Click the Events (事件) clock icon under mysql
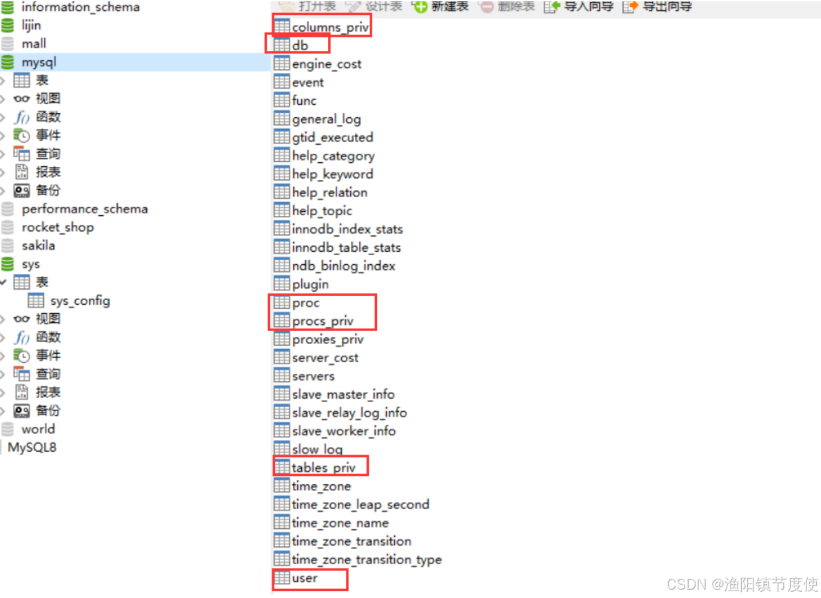821x598 pixels. point(21,136)
